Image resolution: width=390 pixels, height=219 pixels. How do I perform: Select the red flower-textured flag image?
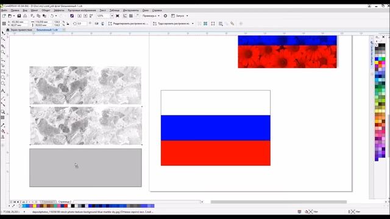click(x=287, y=52)
